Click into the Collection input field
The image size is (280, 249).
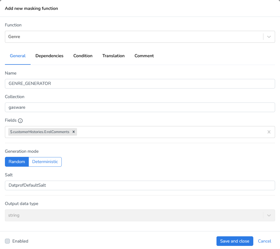pos(140,107)
